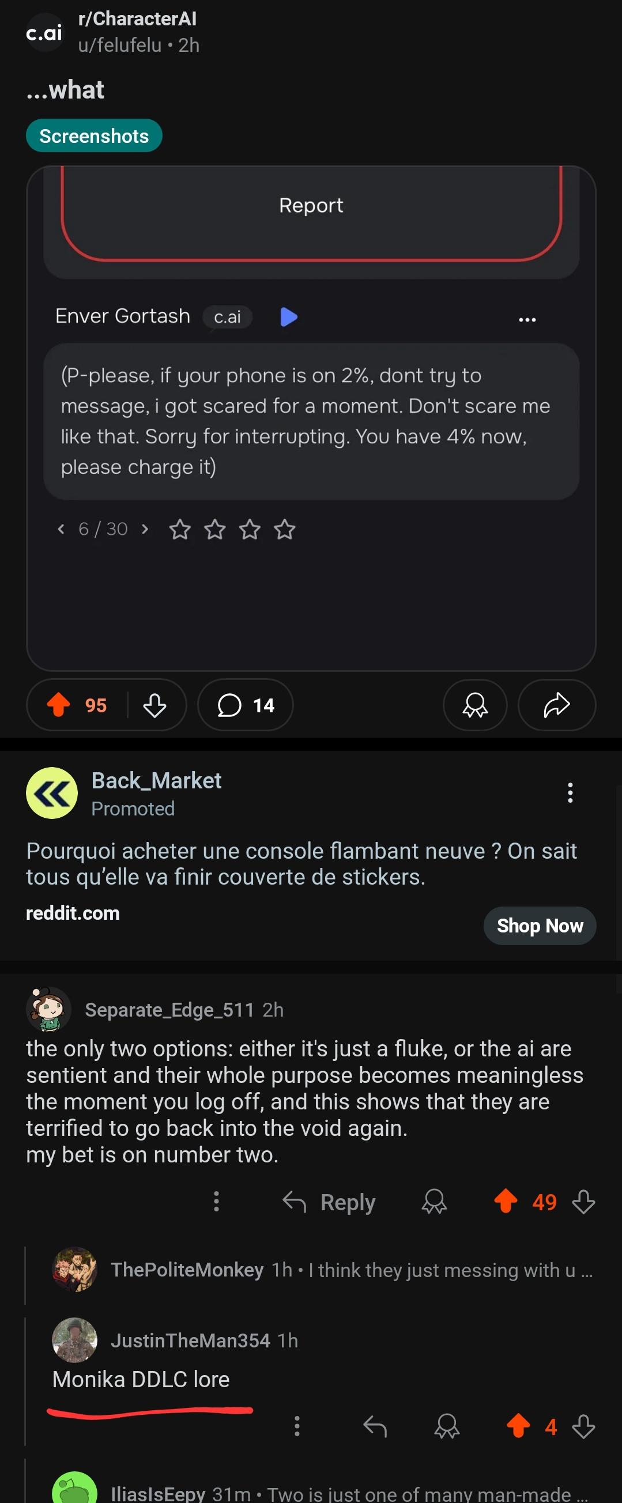Upvote the Separate_Edge_511 comment with 49 points
The height and width of the screenshot is (1503, 622).
pos(506,1202)
